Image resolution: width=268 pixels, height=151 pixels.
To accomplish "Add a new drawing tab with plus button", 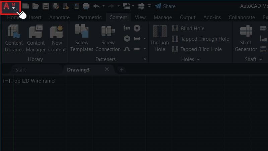I will (x=122, y=70).
